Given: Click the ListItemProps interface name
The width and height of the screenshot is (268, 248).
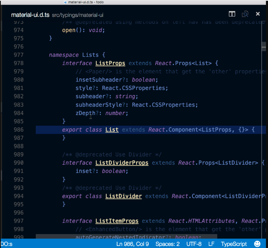Looking at the screenshot, I should click(x=117, y=221).
